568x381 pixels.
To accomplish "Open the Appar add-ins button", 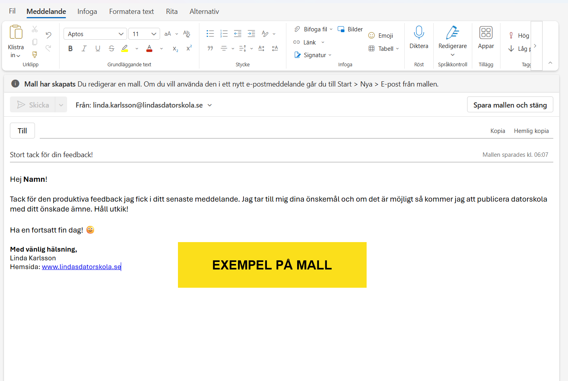I will tap(486, 37).
